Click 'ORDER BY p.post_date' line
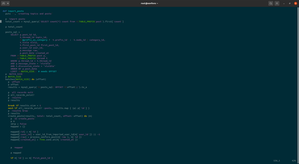 click(24, 69)
